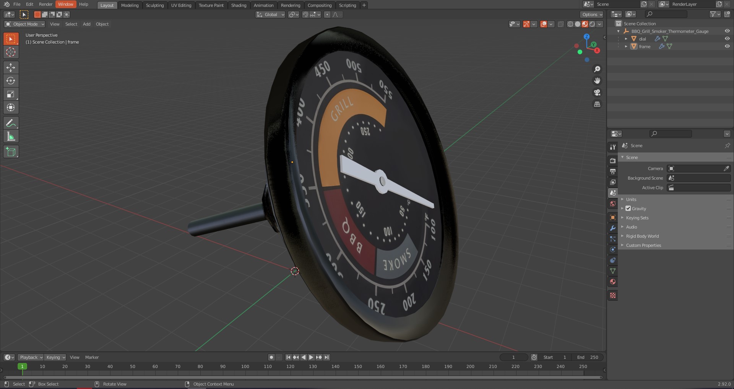734x389 pixels.
Task: Open the viewport Add menu
Action: click(x=86, y=24)
